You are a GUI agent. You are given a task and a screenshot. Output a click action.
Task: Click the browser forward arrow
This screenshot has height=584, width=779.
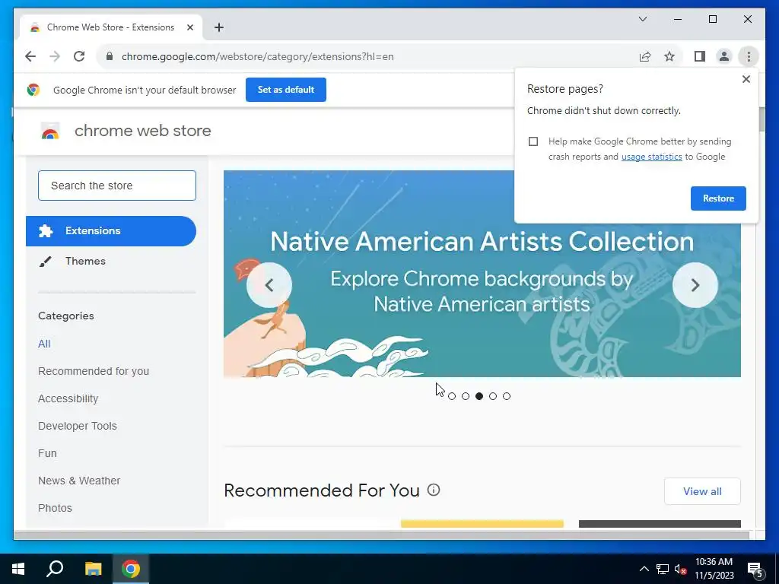pyautogui.click(x=55, y=56)
